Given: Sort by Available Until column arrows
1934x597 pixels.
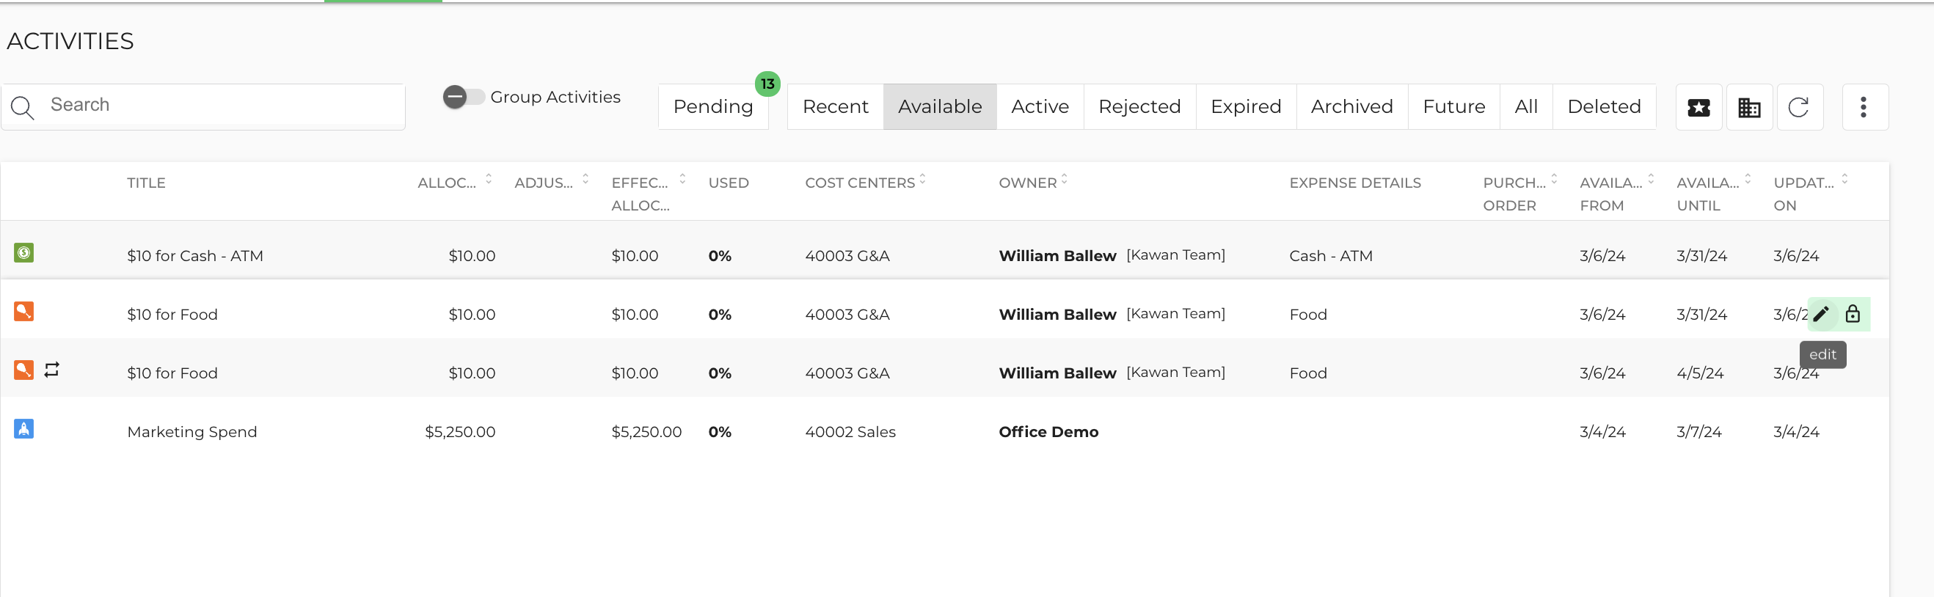Looking at the screenshot, I should (x=1748, y=180).
